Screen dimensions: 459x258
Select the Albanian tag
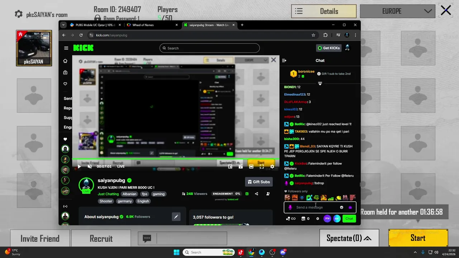[129, 194]
